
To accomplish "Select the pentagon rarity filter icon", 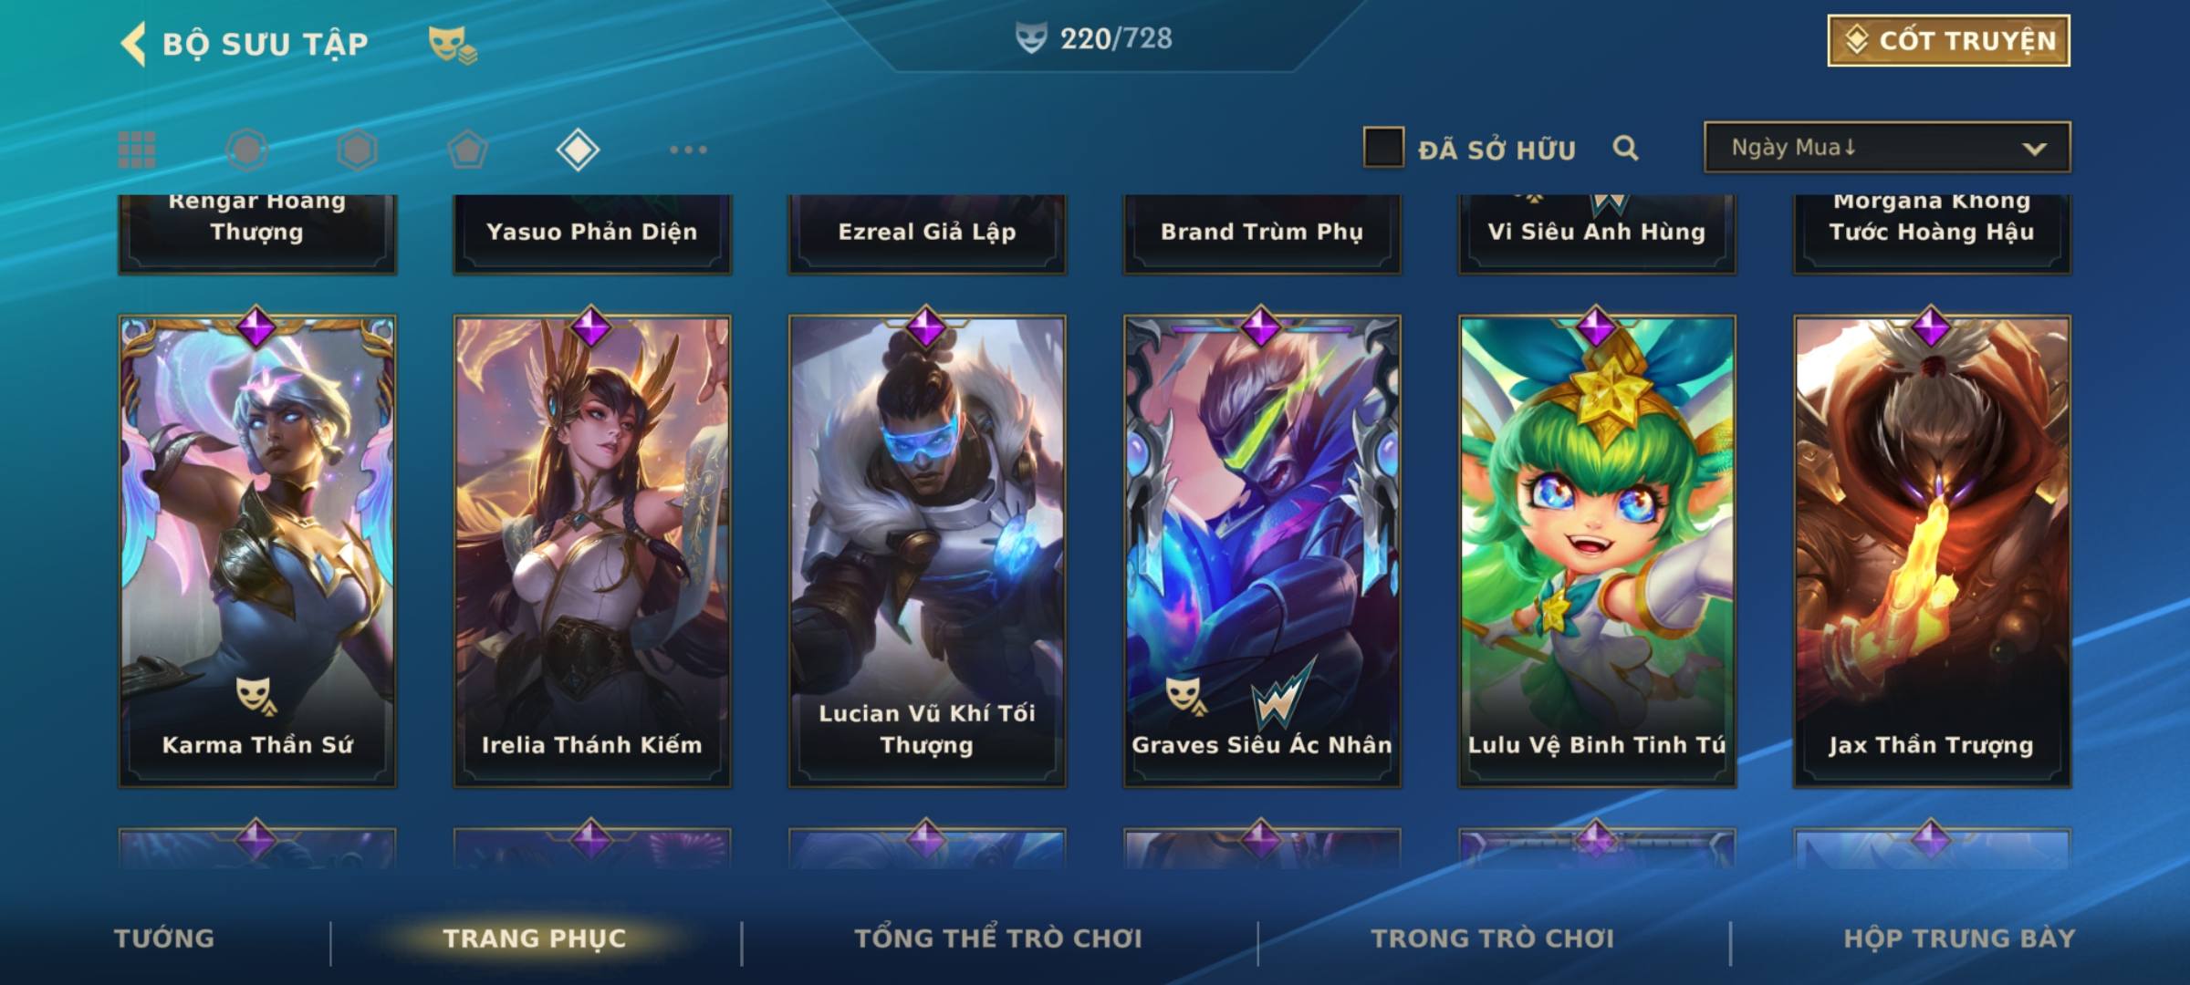I will (x=467, y=150).
